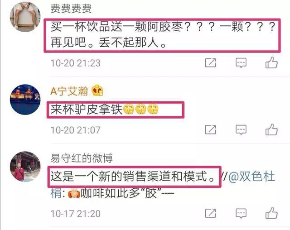Open the 易守红的微博 profile picture
Image resolution: width=290 pixels, height=230 pixels.
(x=25, y=167)
